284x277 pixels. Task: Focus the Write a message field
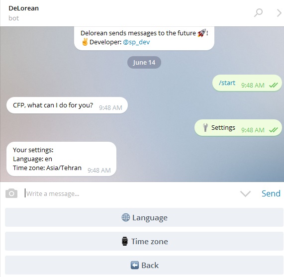click(x=130, y=193)
